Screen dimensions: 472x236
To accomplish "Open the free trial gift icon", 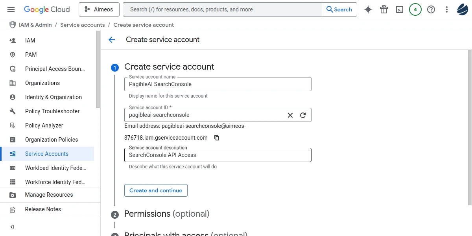I will tap(384, 9).
